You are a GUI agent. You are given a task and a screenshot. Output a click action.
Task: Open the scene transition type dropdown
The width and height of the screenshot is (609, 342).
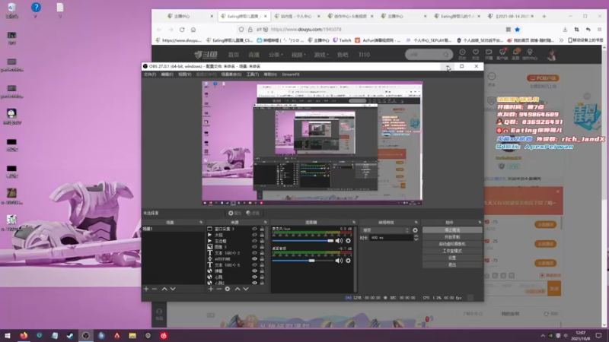coord(386,230)
